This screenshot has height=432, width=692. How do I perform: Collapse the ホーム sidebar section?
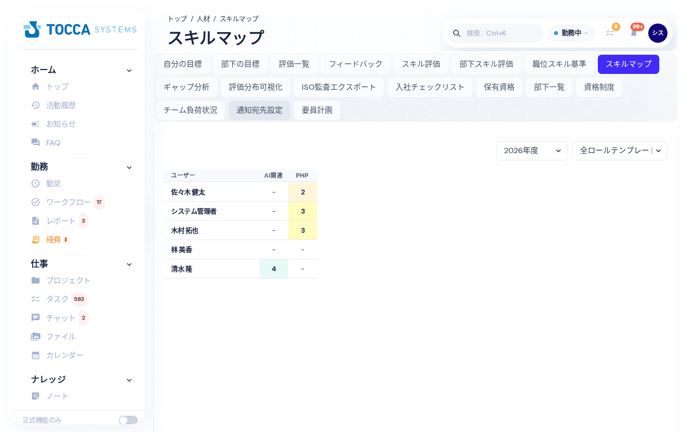point(129,71)
